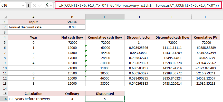223x102 pixels.
Task: Select the Annual discount rate cell
Action: [33, 27]
